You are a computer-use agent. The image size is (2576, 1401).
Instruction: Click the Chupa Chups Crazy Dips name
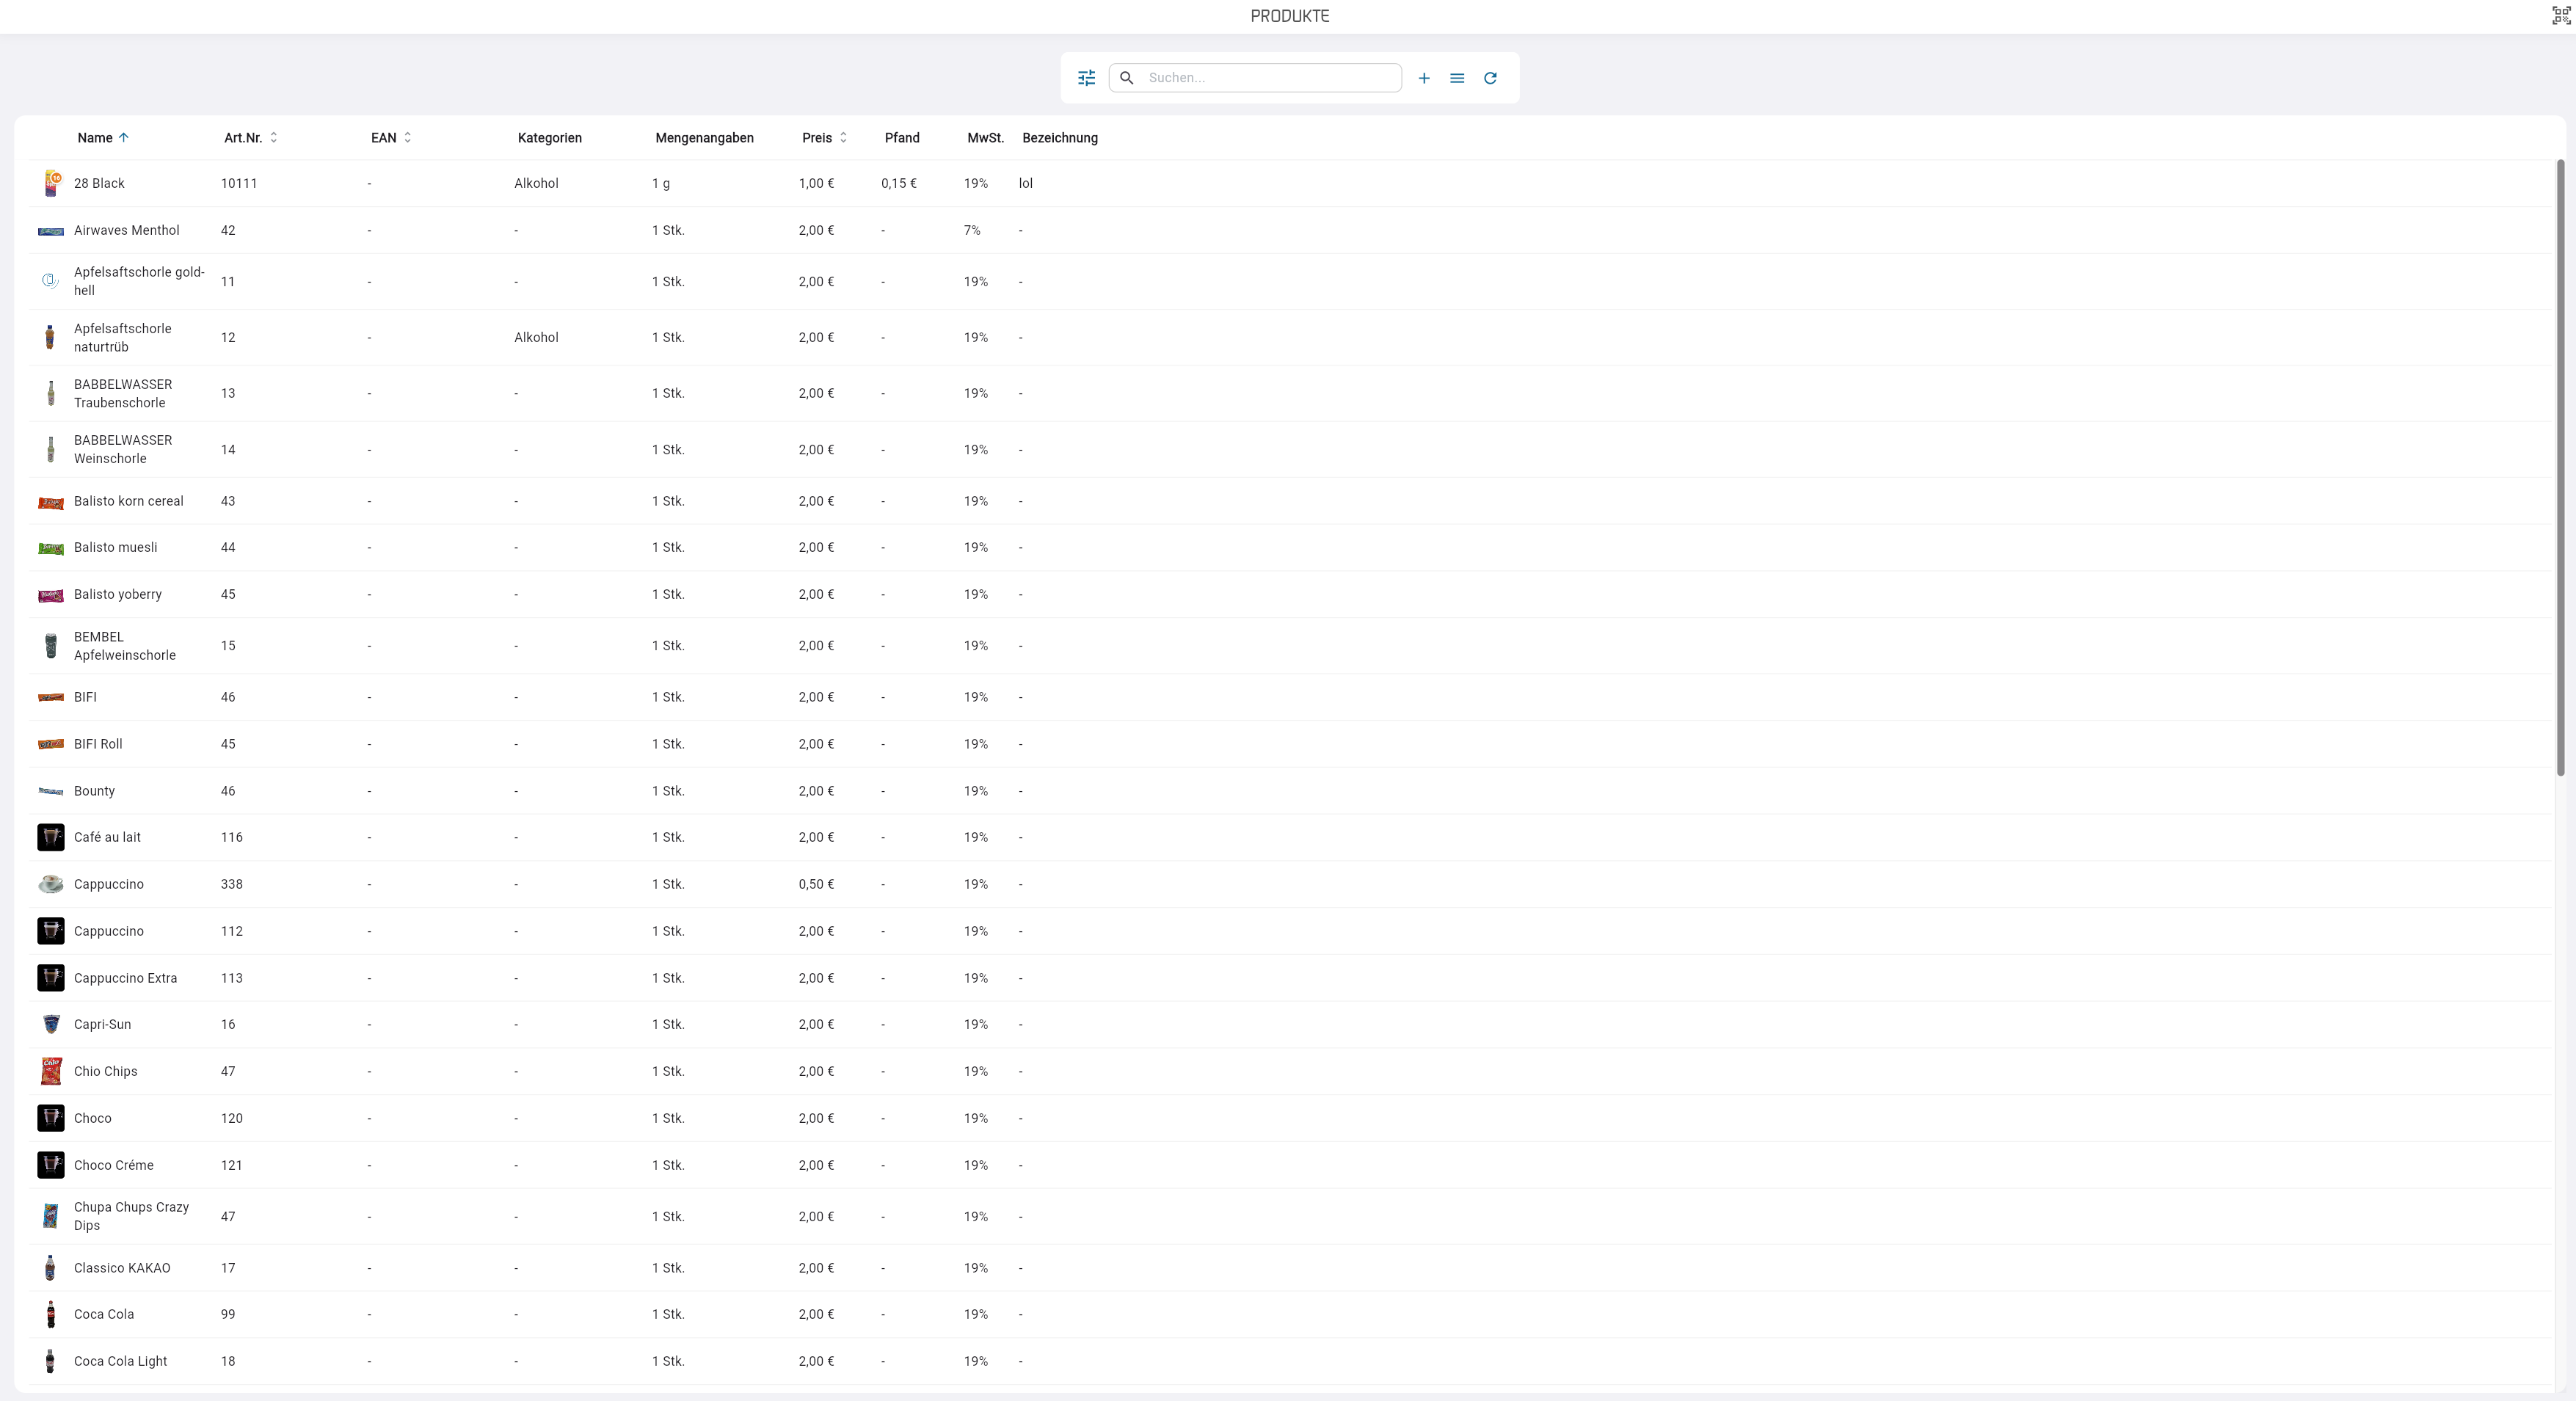pyautogui.click(x=131, y=1216)
